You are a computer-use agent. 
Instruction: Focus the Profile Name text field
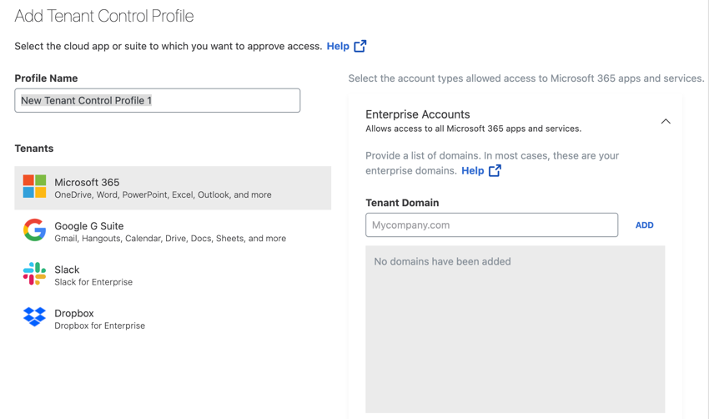(x=158, y=100)
